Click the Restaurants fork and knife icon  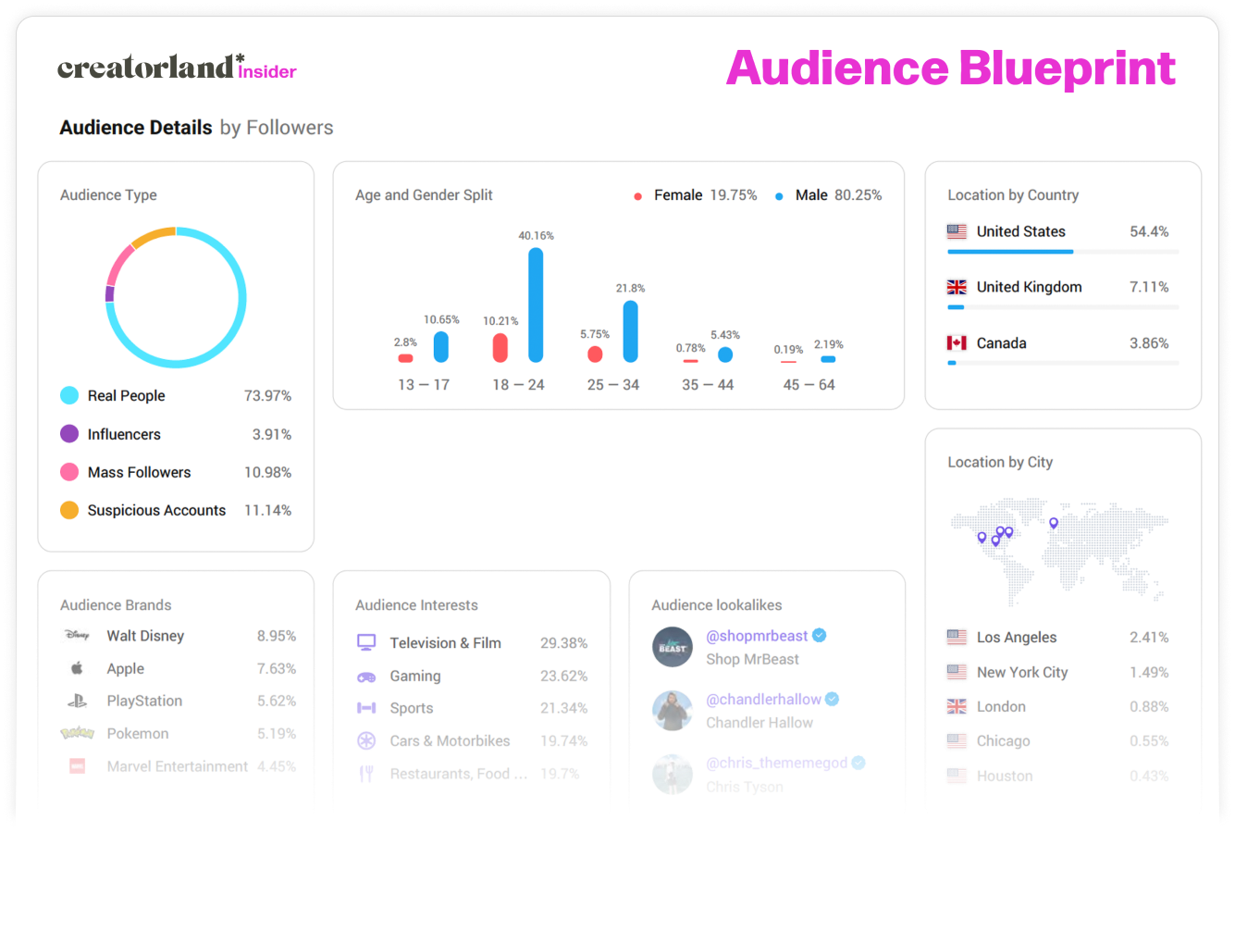pyautogui.click(x=366, y=774)
